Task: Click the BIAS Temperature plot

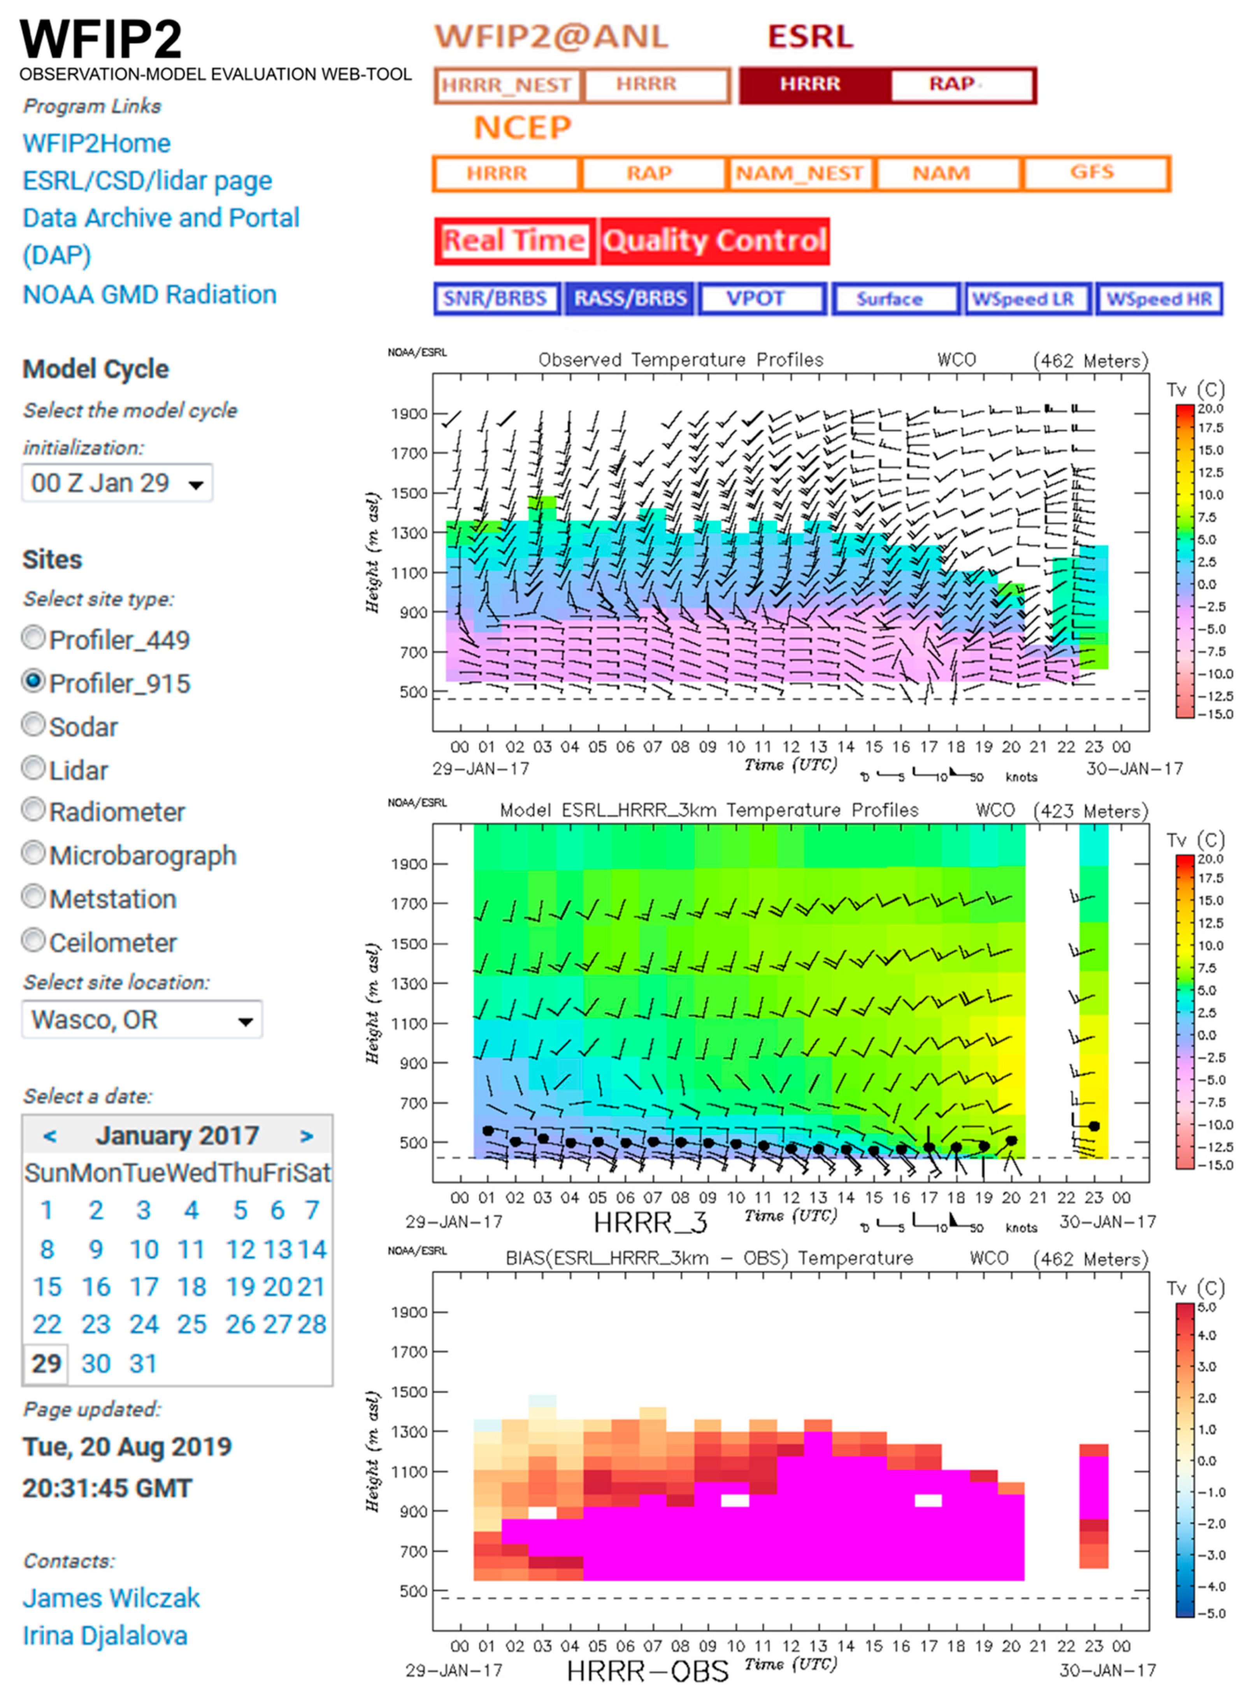Action: click(791, 1451)
